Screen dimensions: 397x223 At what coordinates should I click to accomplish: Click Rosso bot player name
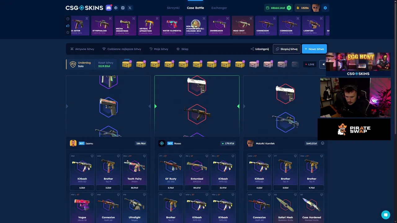point(177,143)
